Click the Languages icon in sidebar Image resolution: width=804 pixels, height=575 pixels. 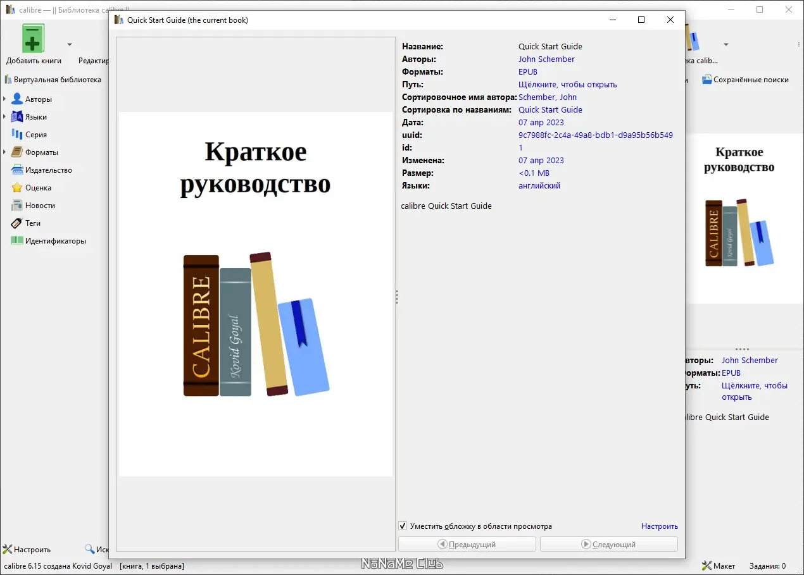coord(16,117)
